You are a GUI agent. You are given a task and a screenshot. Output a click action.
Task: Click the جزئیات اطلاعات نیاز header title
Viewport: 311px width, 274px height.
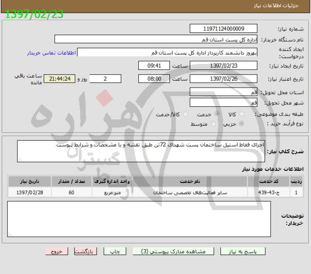(276, 5)
